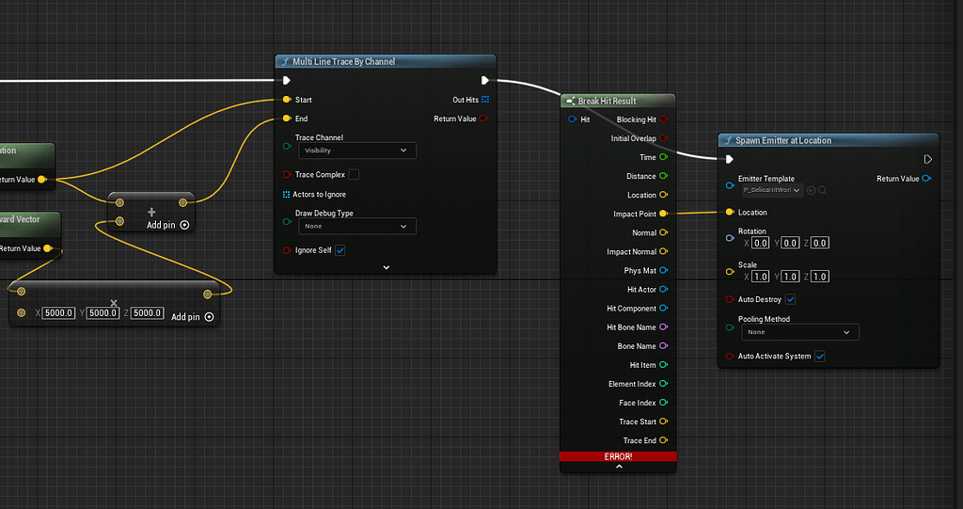Click the Impact Normal output pin
Image resolution: width=963 pixels, height=509 pixels.
click(x=663, y=252)
